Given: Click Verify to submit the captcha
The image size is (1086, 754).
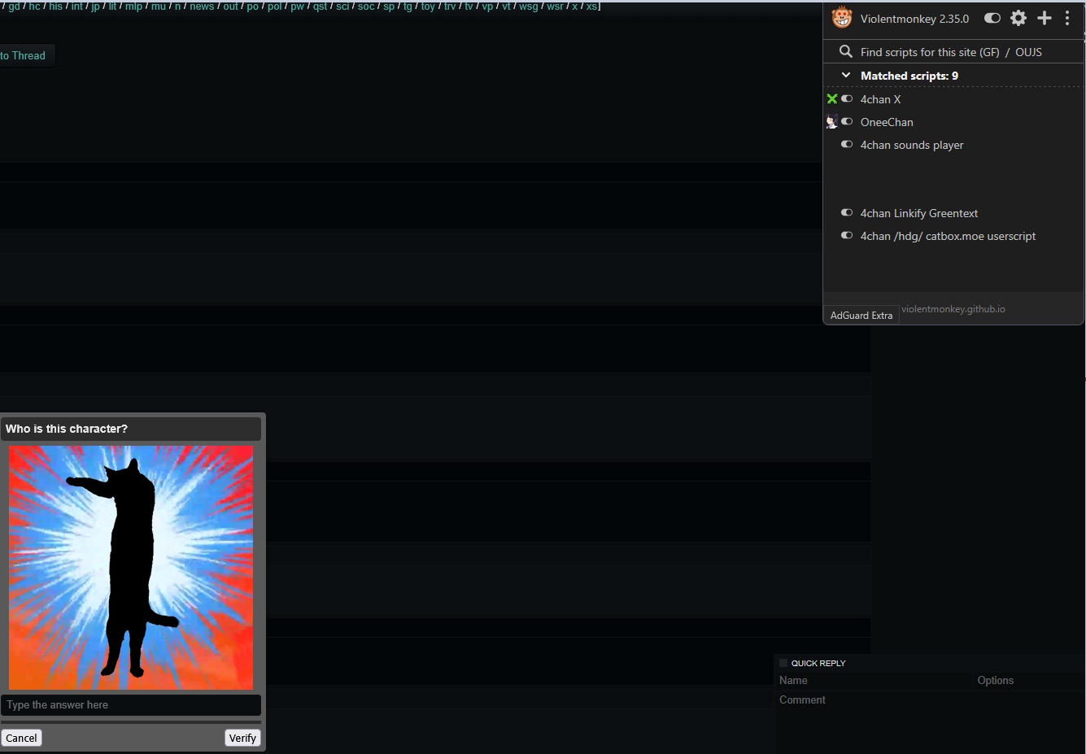Looking at the screenshot, I should point(242,738).
